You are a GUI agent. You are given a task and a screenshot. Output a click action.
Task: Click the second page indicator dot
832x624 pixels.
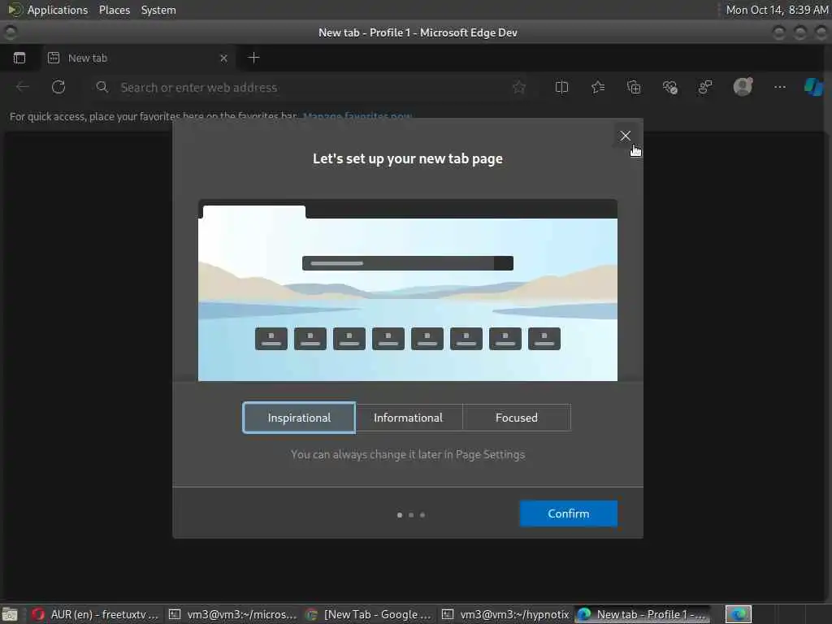tap(411, 514)
